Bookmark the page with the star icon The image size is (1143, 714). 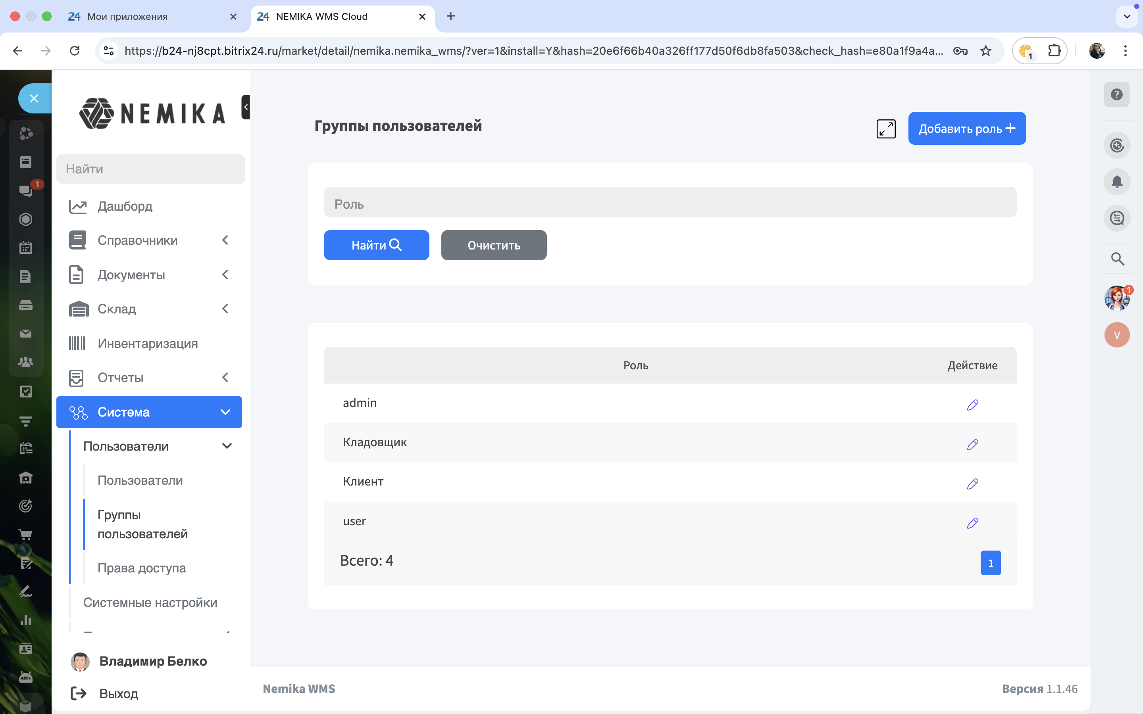click(985, 50)
